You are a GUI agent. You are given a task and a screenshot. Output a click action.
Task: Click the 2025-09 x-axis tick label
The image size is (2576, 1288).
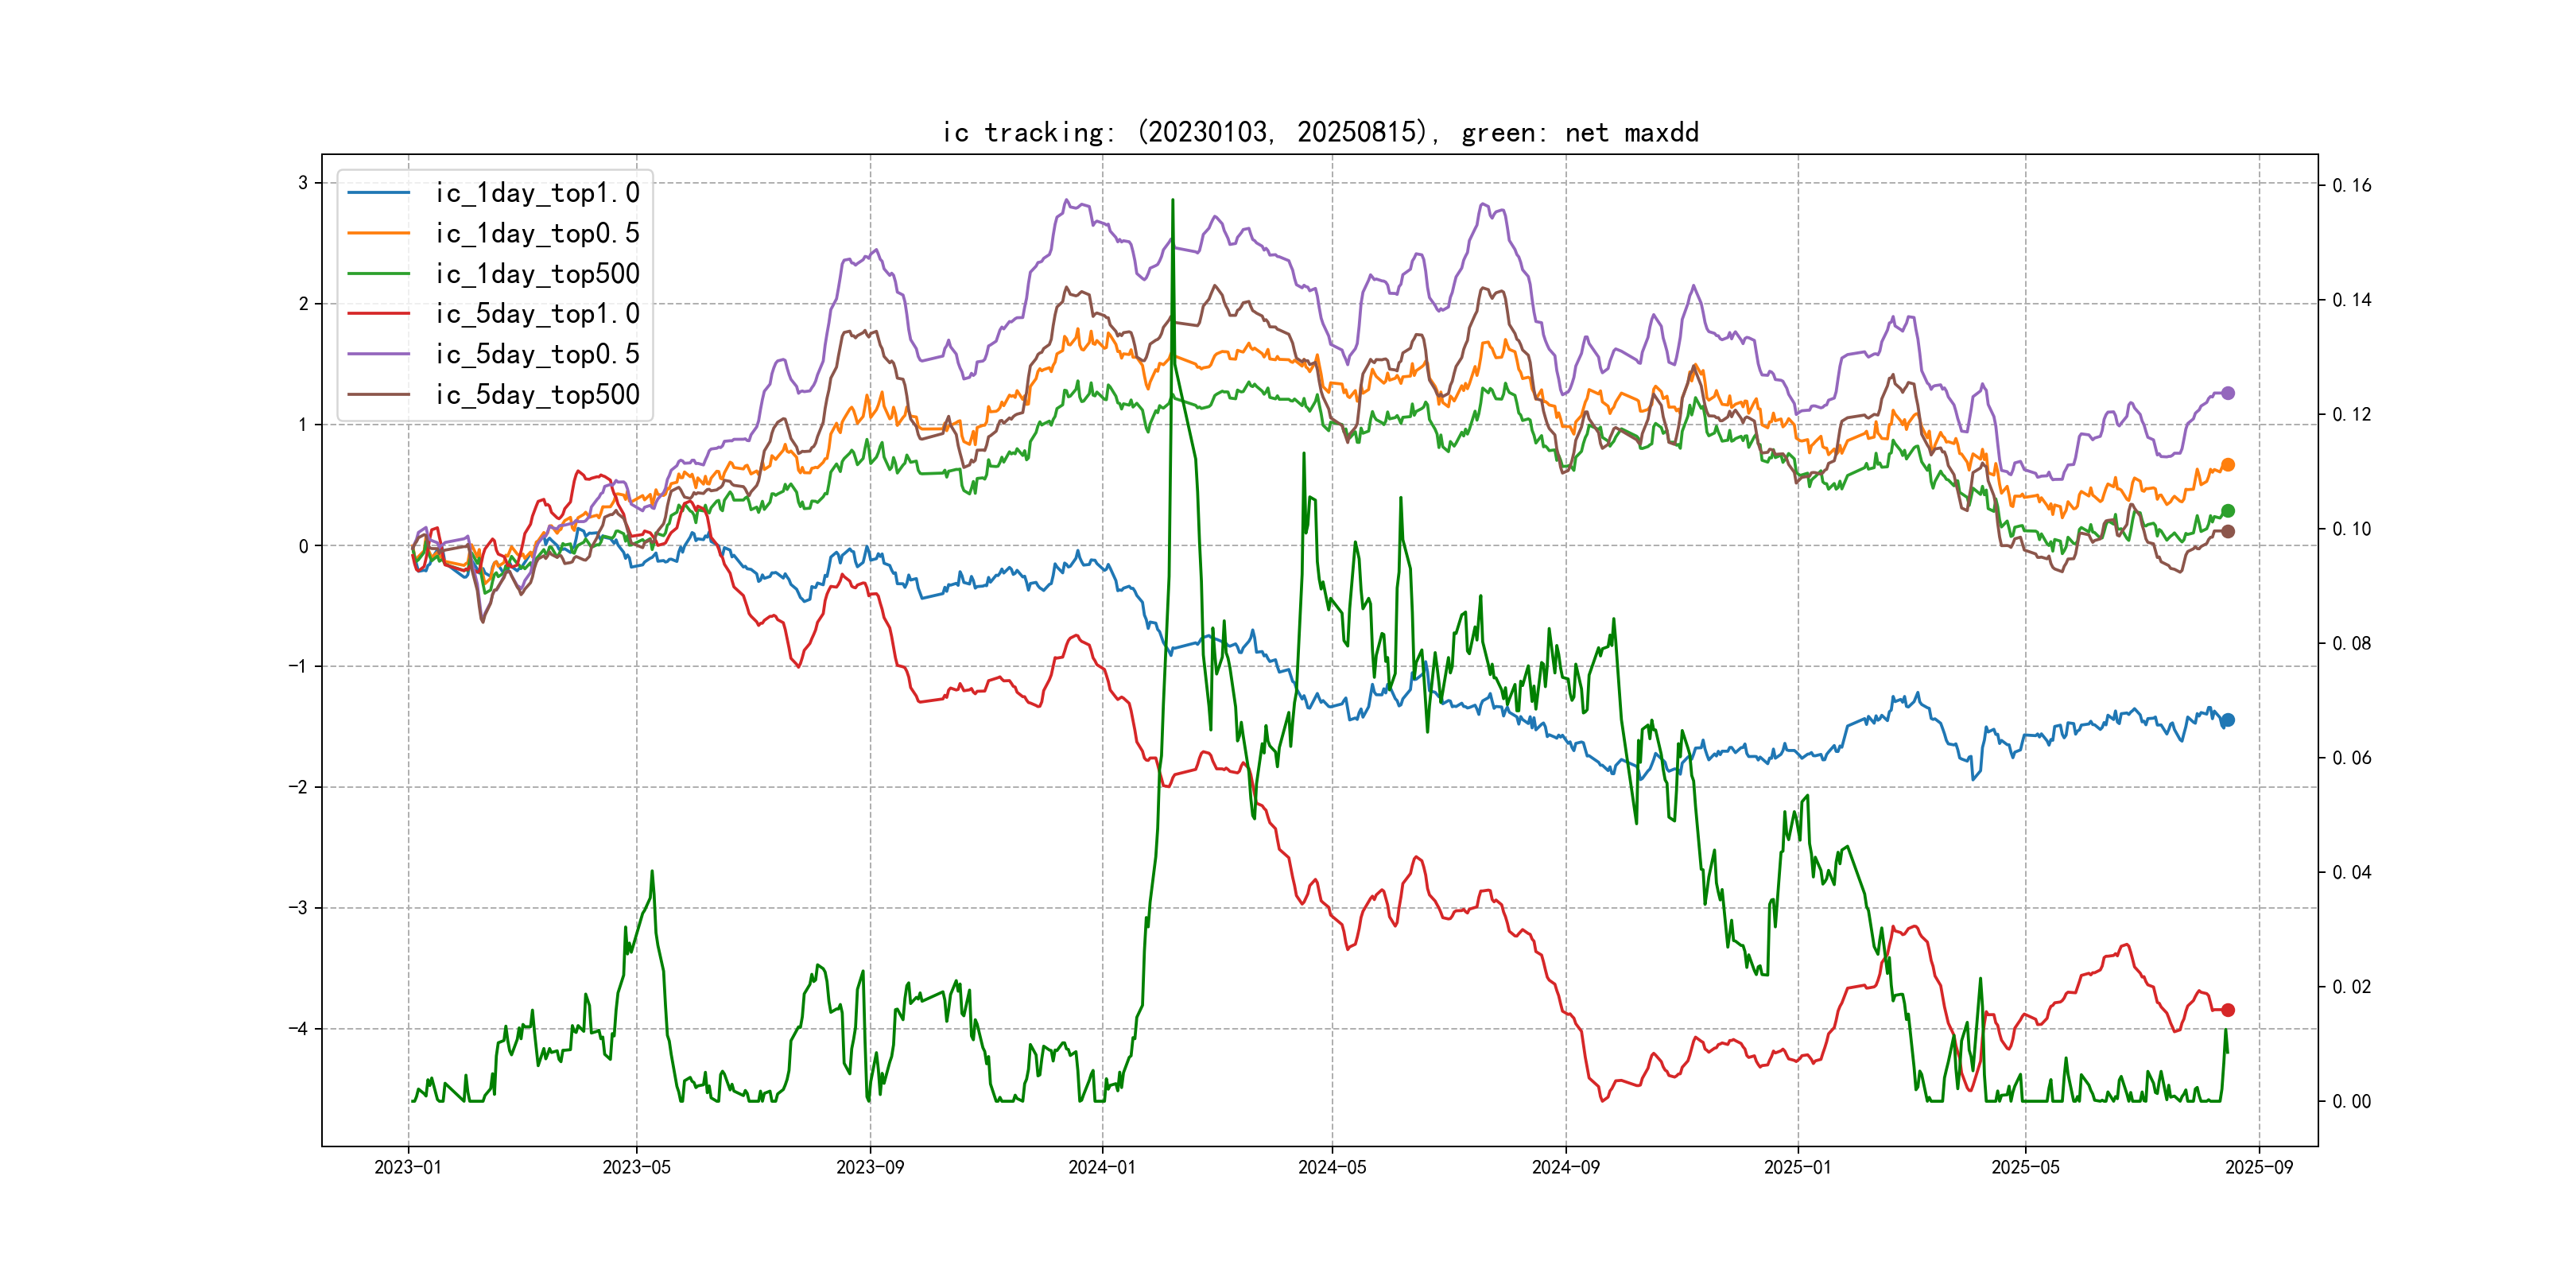coord(2259,1167)
